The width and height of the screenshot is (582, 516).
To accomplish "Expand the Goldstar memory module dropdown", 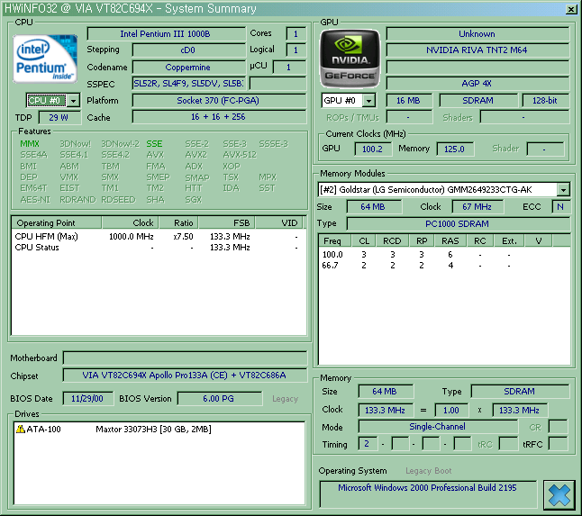I will coord(563,190).
